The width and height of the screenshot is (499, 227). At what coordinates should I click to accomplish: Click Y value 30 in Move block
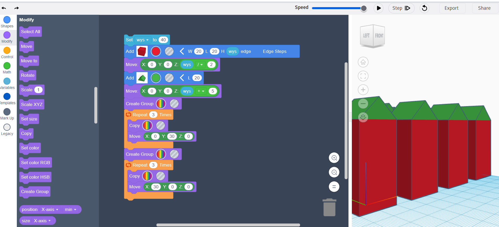[x=172, y=137]
